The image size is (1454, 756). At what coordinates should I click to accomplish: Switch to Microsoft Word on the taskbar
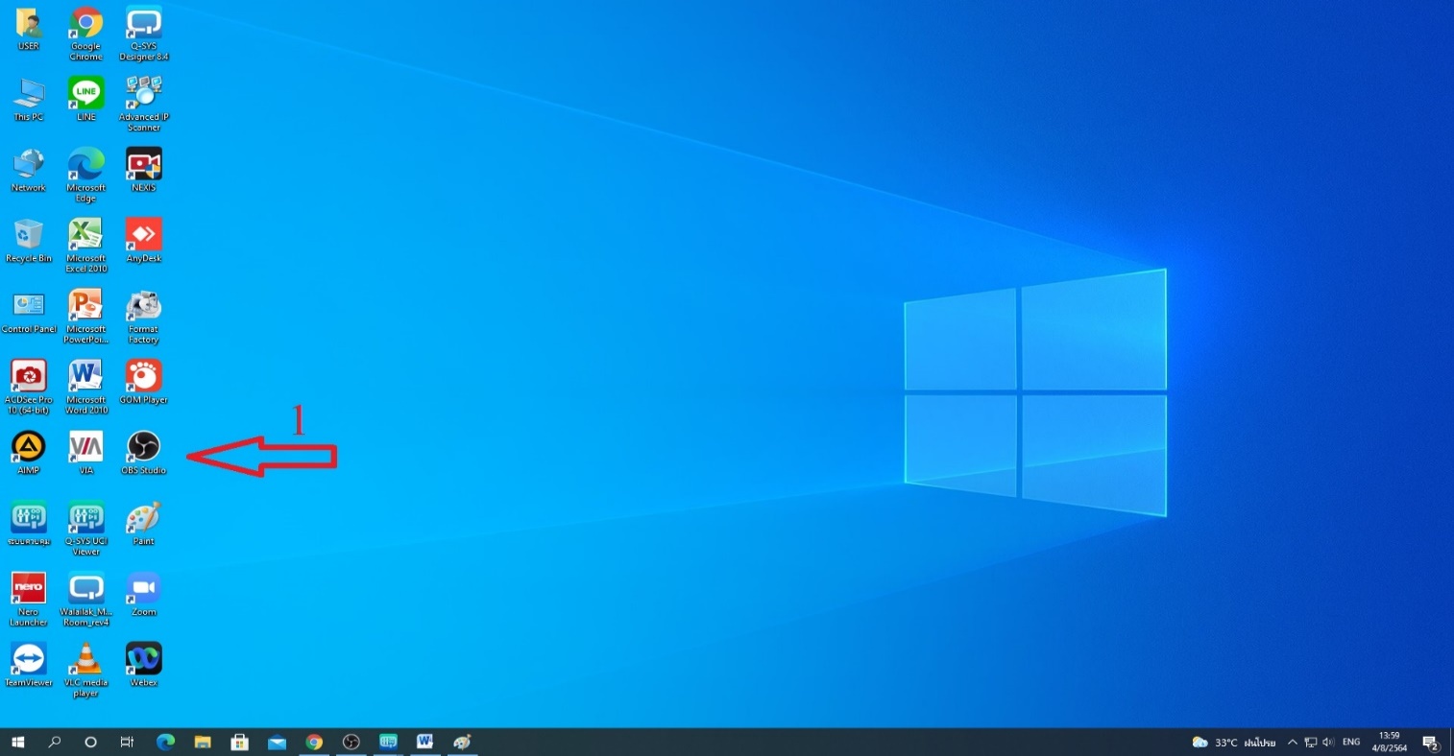click(425, 742)
